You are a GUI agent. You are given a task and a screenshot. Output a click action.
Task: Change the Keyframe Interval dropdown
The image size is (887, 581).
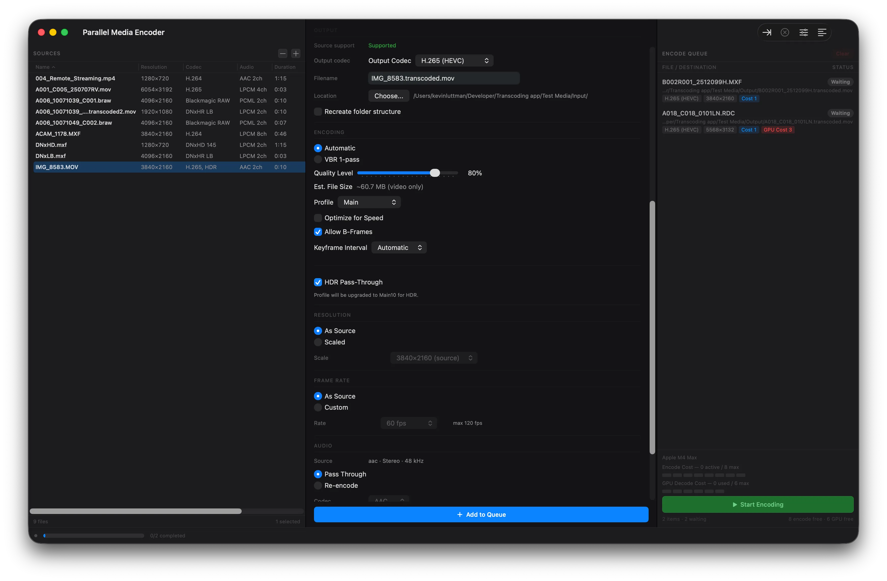(x=399, y=247)
